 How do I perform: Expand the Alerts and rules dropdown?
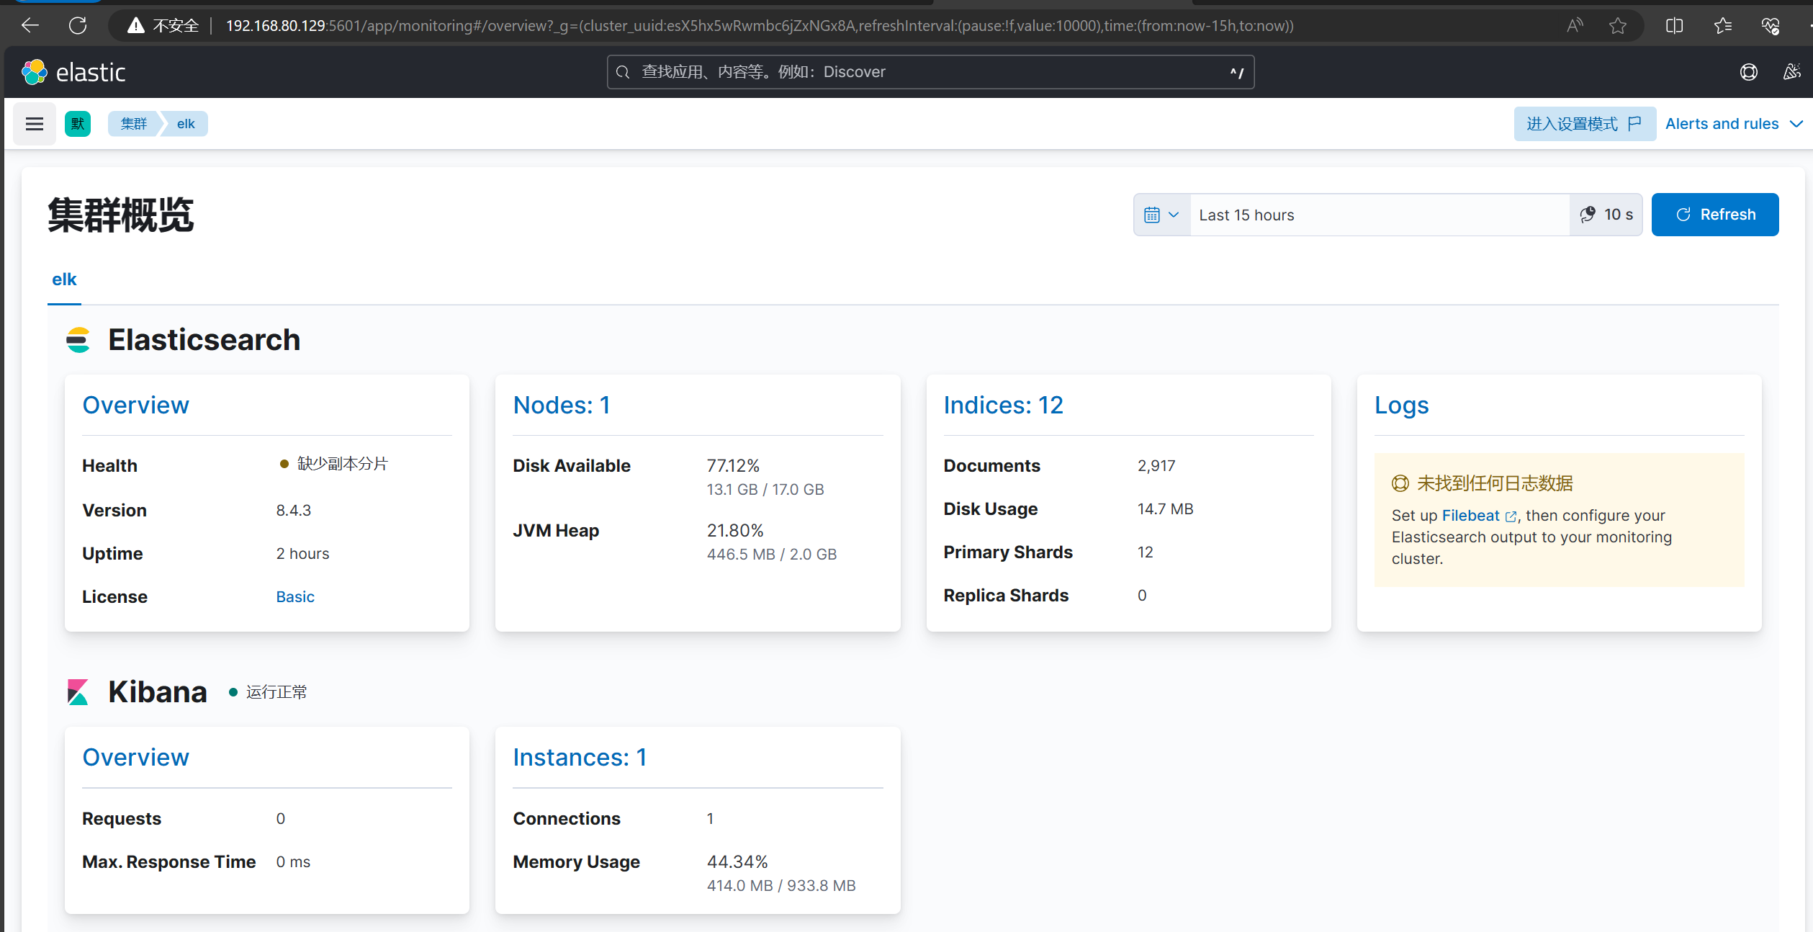point(1734,123)
